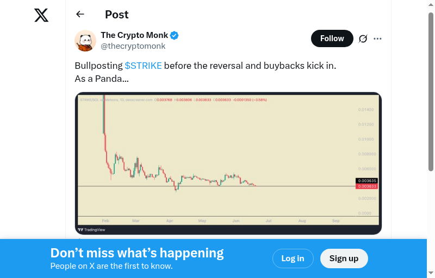
Task: Open the panda profile avatar
Action: (85, 41)
